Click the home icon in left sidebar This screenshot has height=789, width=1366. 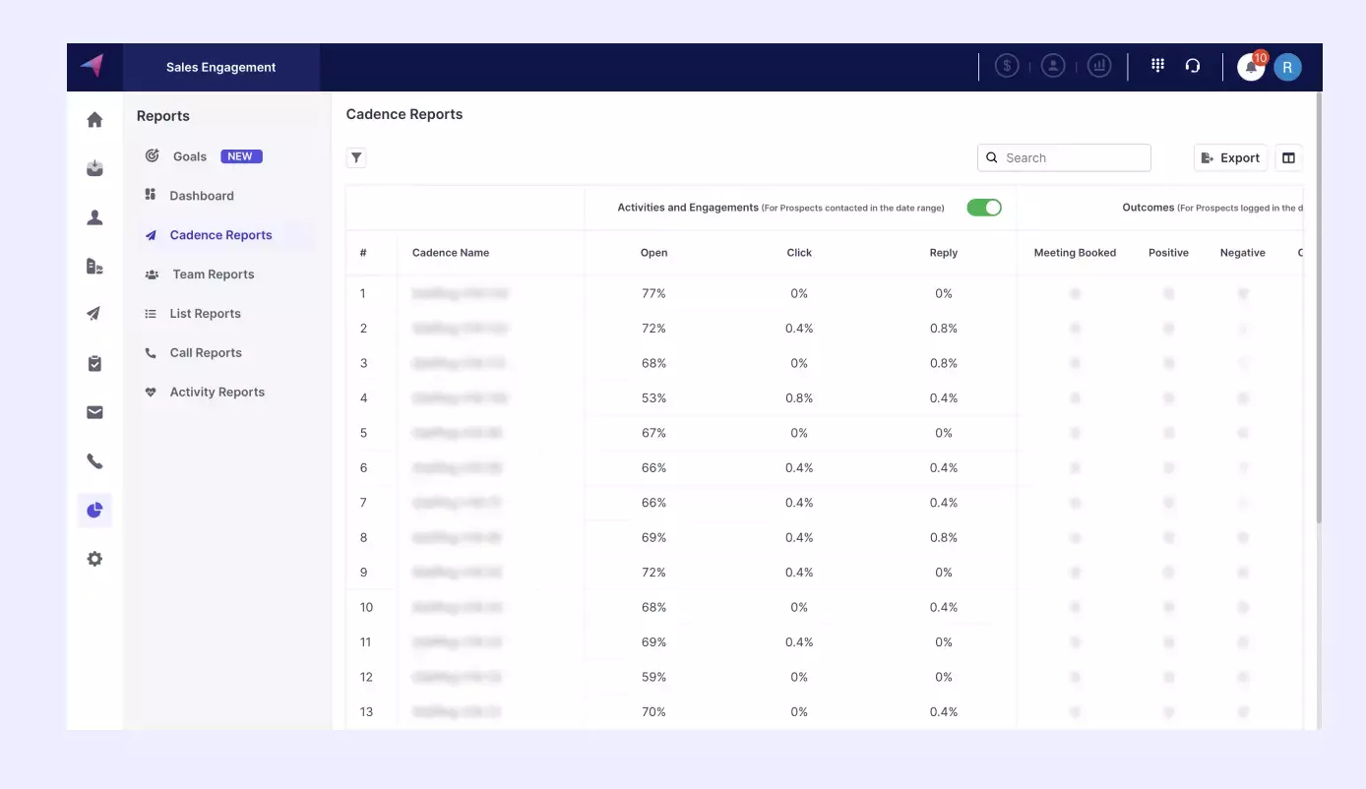point(94,120)
